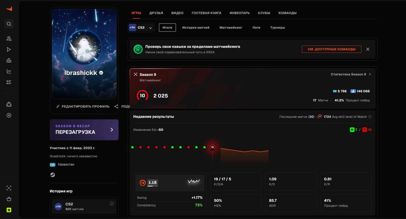Click the 85.7 ADR stat
This screenshot has width=406, height=219.
pos(291,203)
